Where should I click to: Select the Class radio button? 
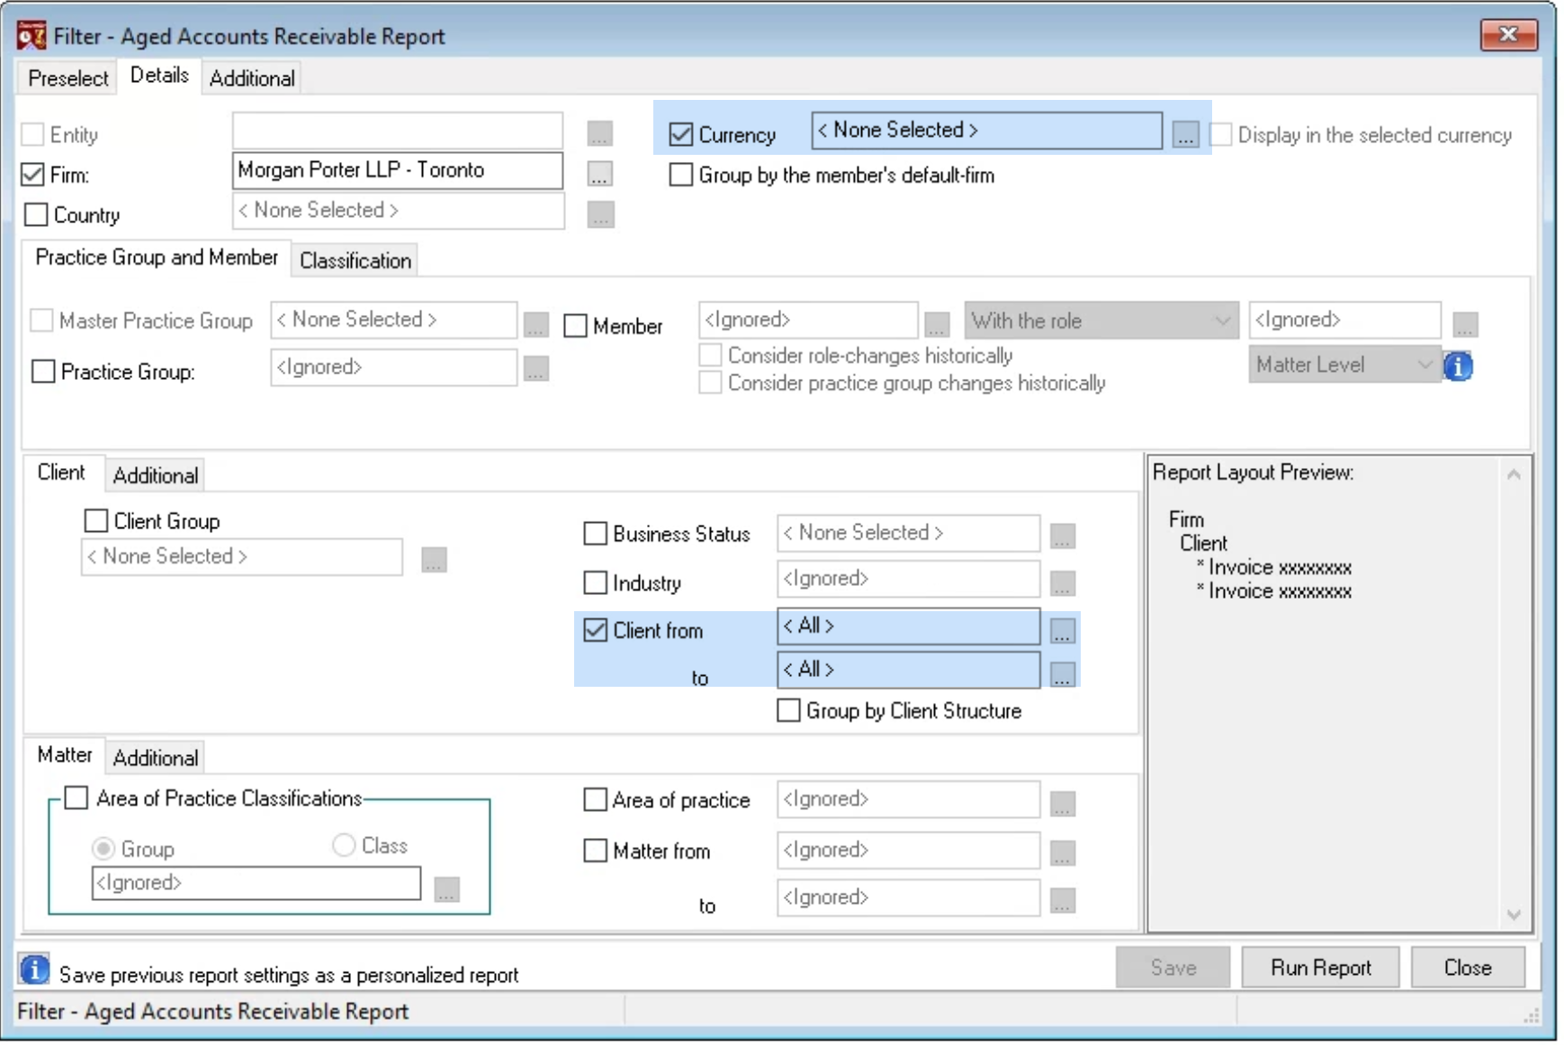(x=344, y=845)
